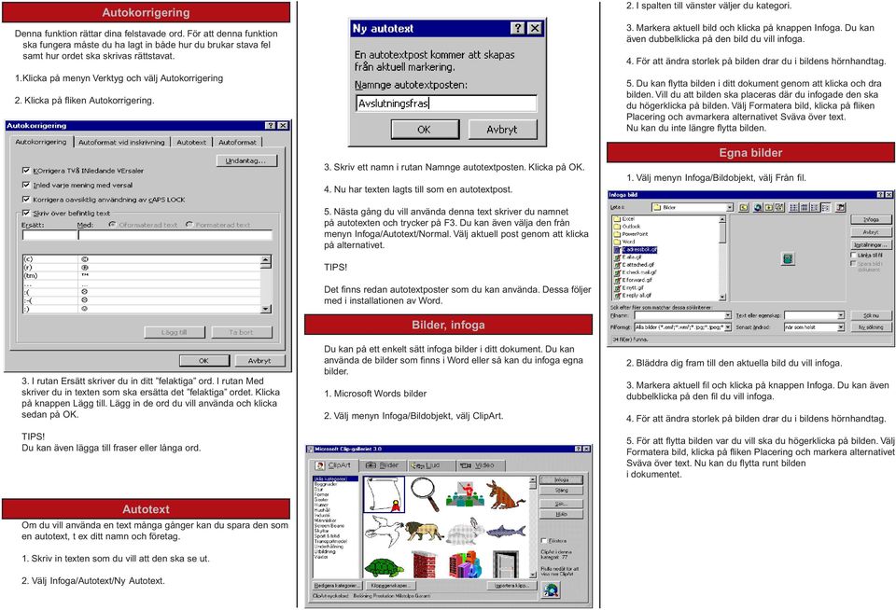The width and height of the screenshot is (896, 610).
Task: Open the Senast ändrad dropdown
Action: point(841,327)
